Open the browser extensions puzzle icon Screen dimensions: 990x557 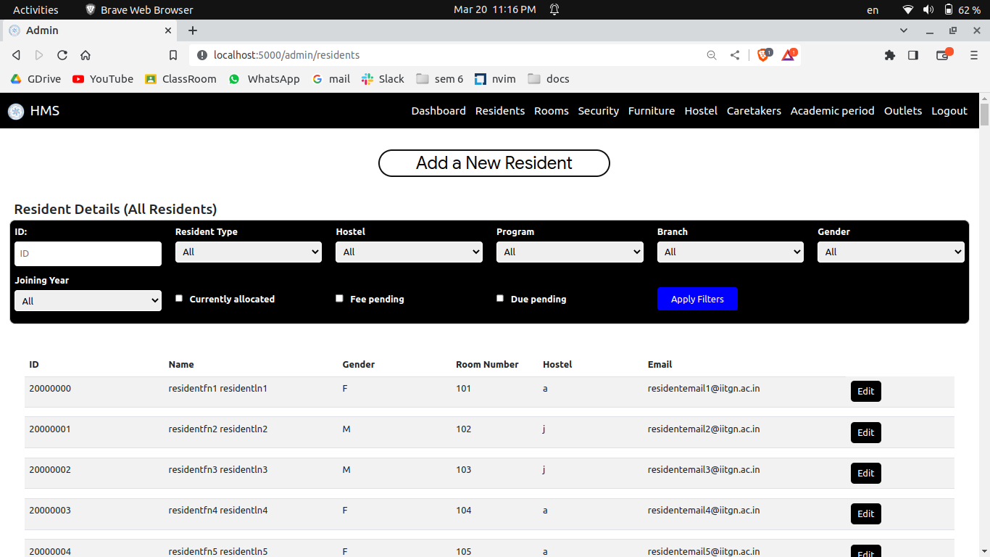tap(890, 54)
